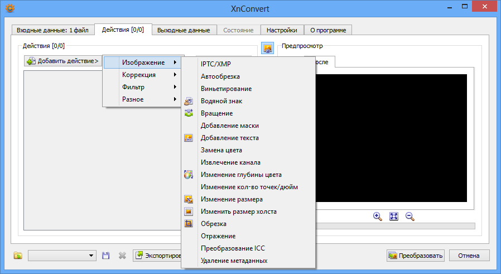The width and height of the screenshot is (501, 274).
Task: Select the После preview tab
Action: (x=324, y=62)
